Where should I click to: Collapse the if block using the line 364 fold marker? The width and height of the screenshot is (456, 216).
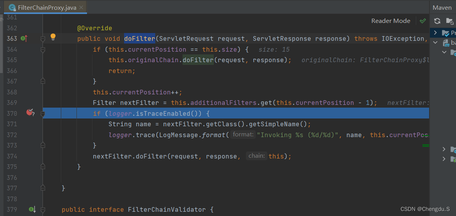coord(43,50)
